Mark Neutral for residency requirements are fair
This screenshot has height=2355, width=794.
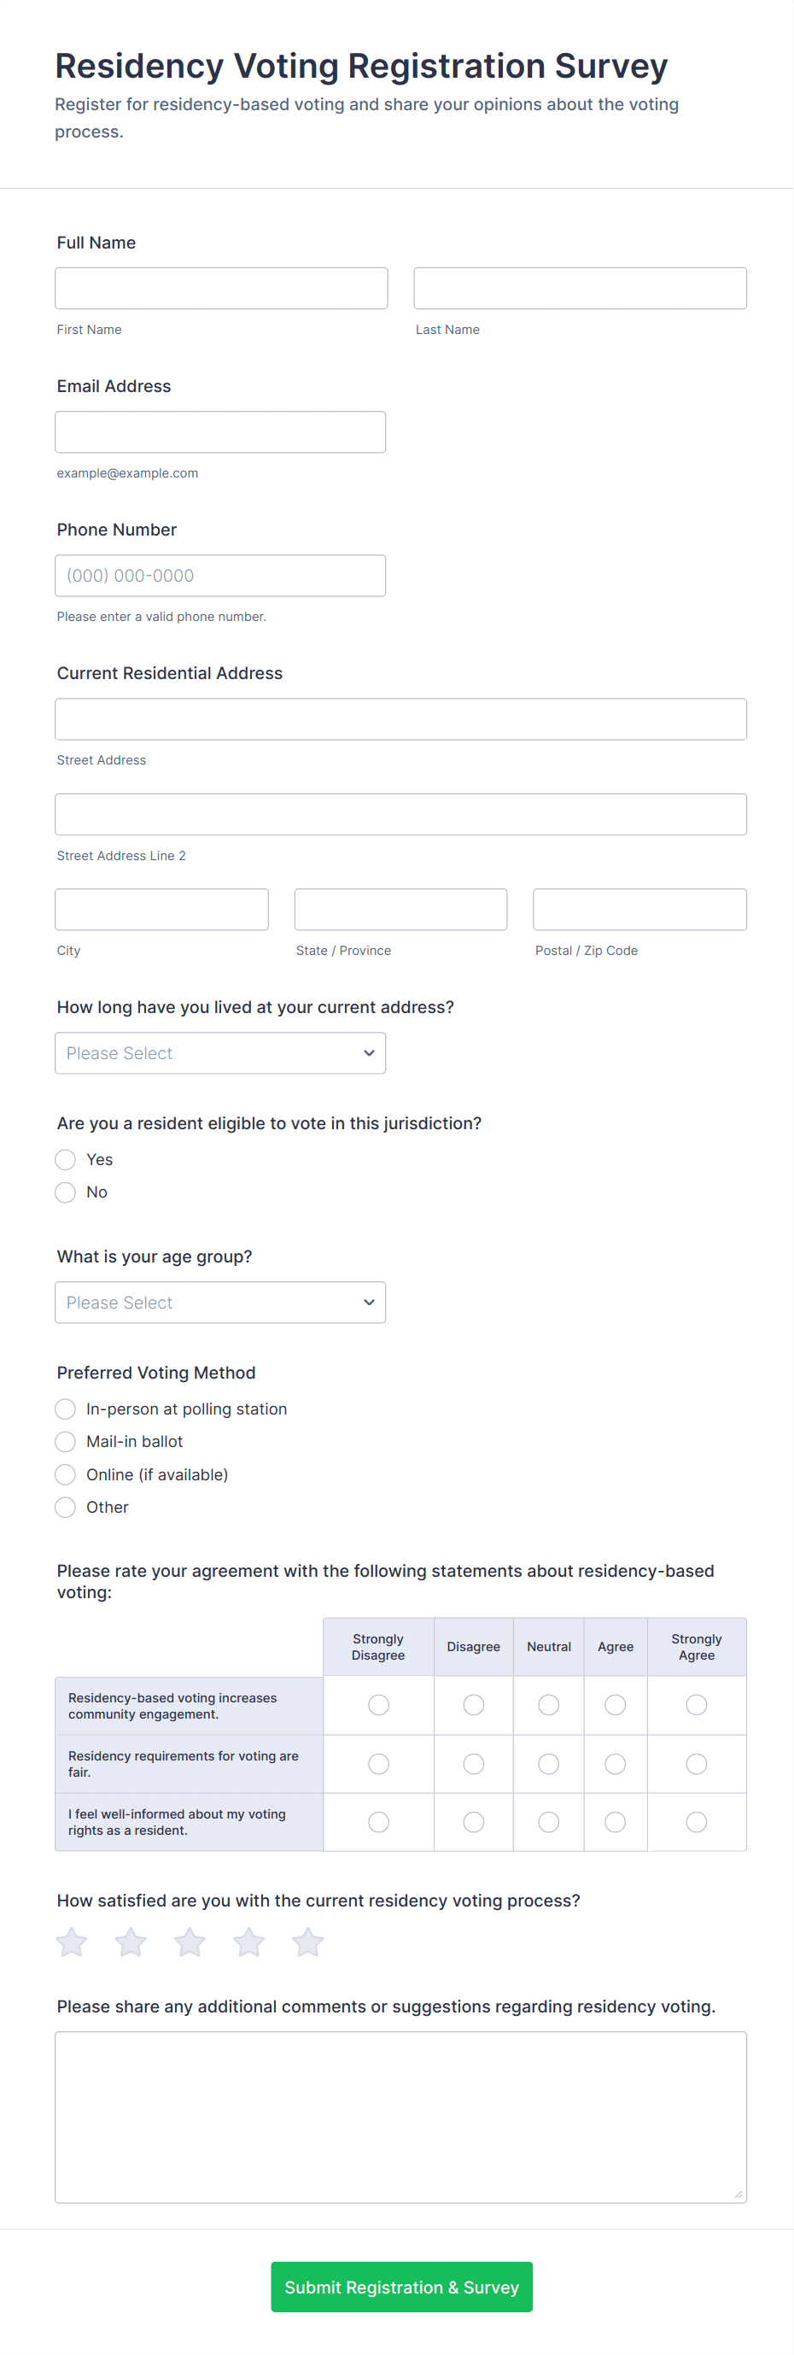point(548,1764)
